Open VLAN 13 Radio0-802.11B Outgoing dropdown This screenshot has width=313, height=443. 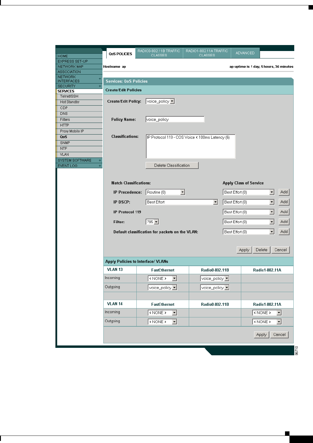tap(215, 288)
